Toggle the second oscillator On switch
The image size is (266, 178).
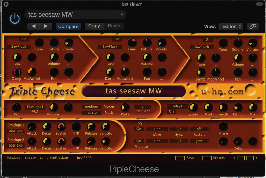pyautogui.click(x=117, y=39)
